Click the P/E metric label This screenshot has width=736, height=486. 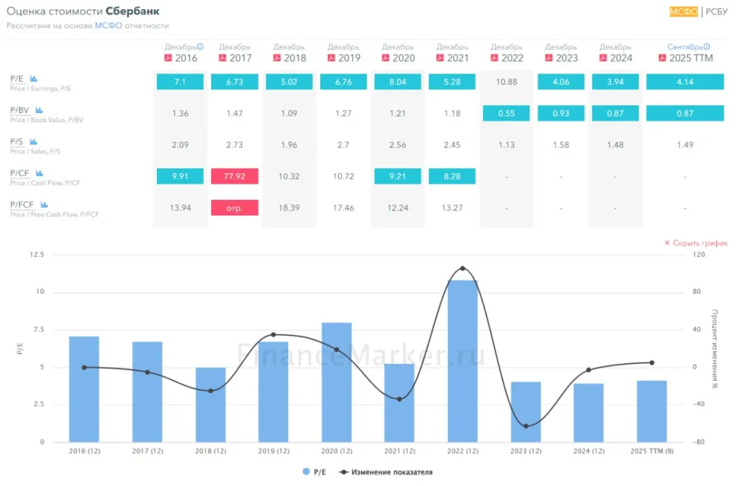[17, 79]
